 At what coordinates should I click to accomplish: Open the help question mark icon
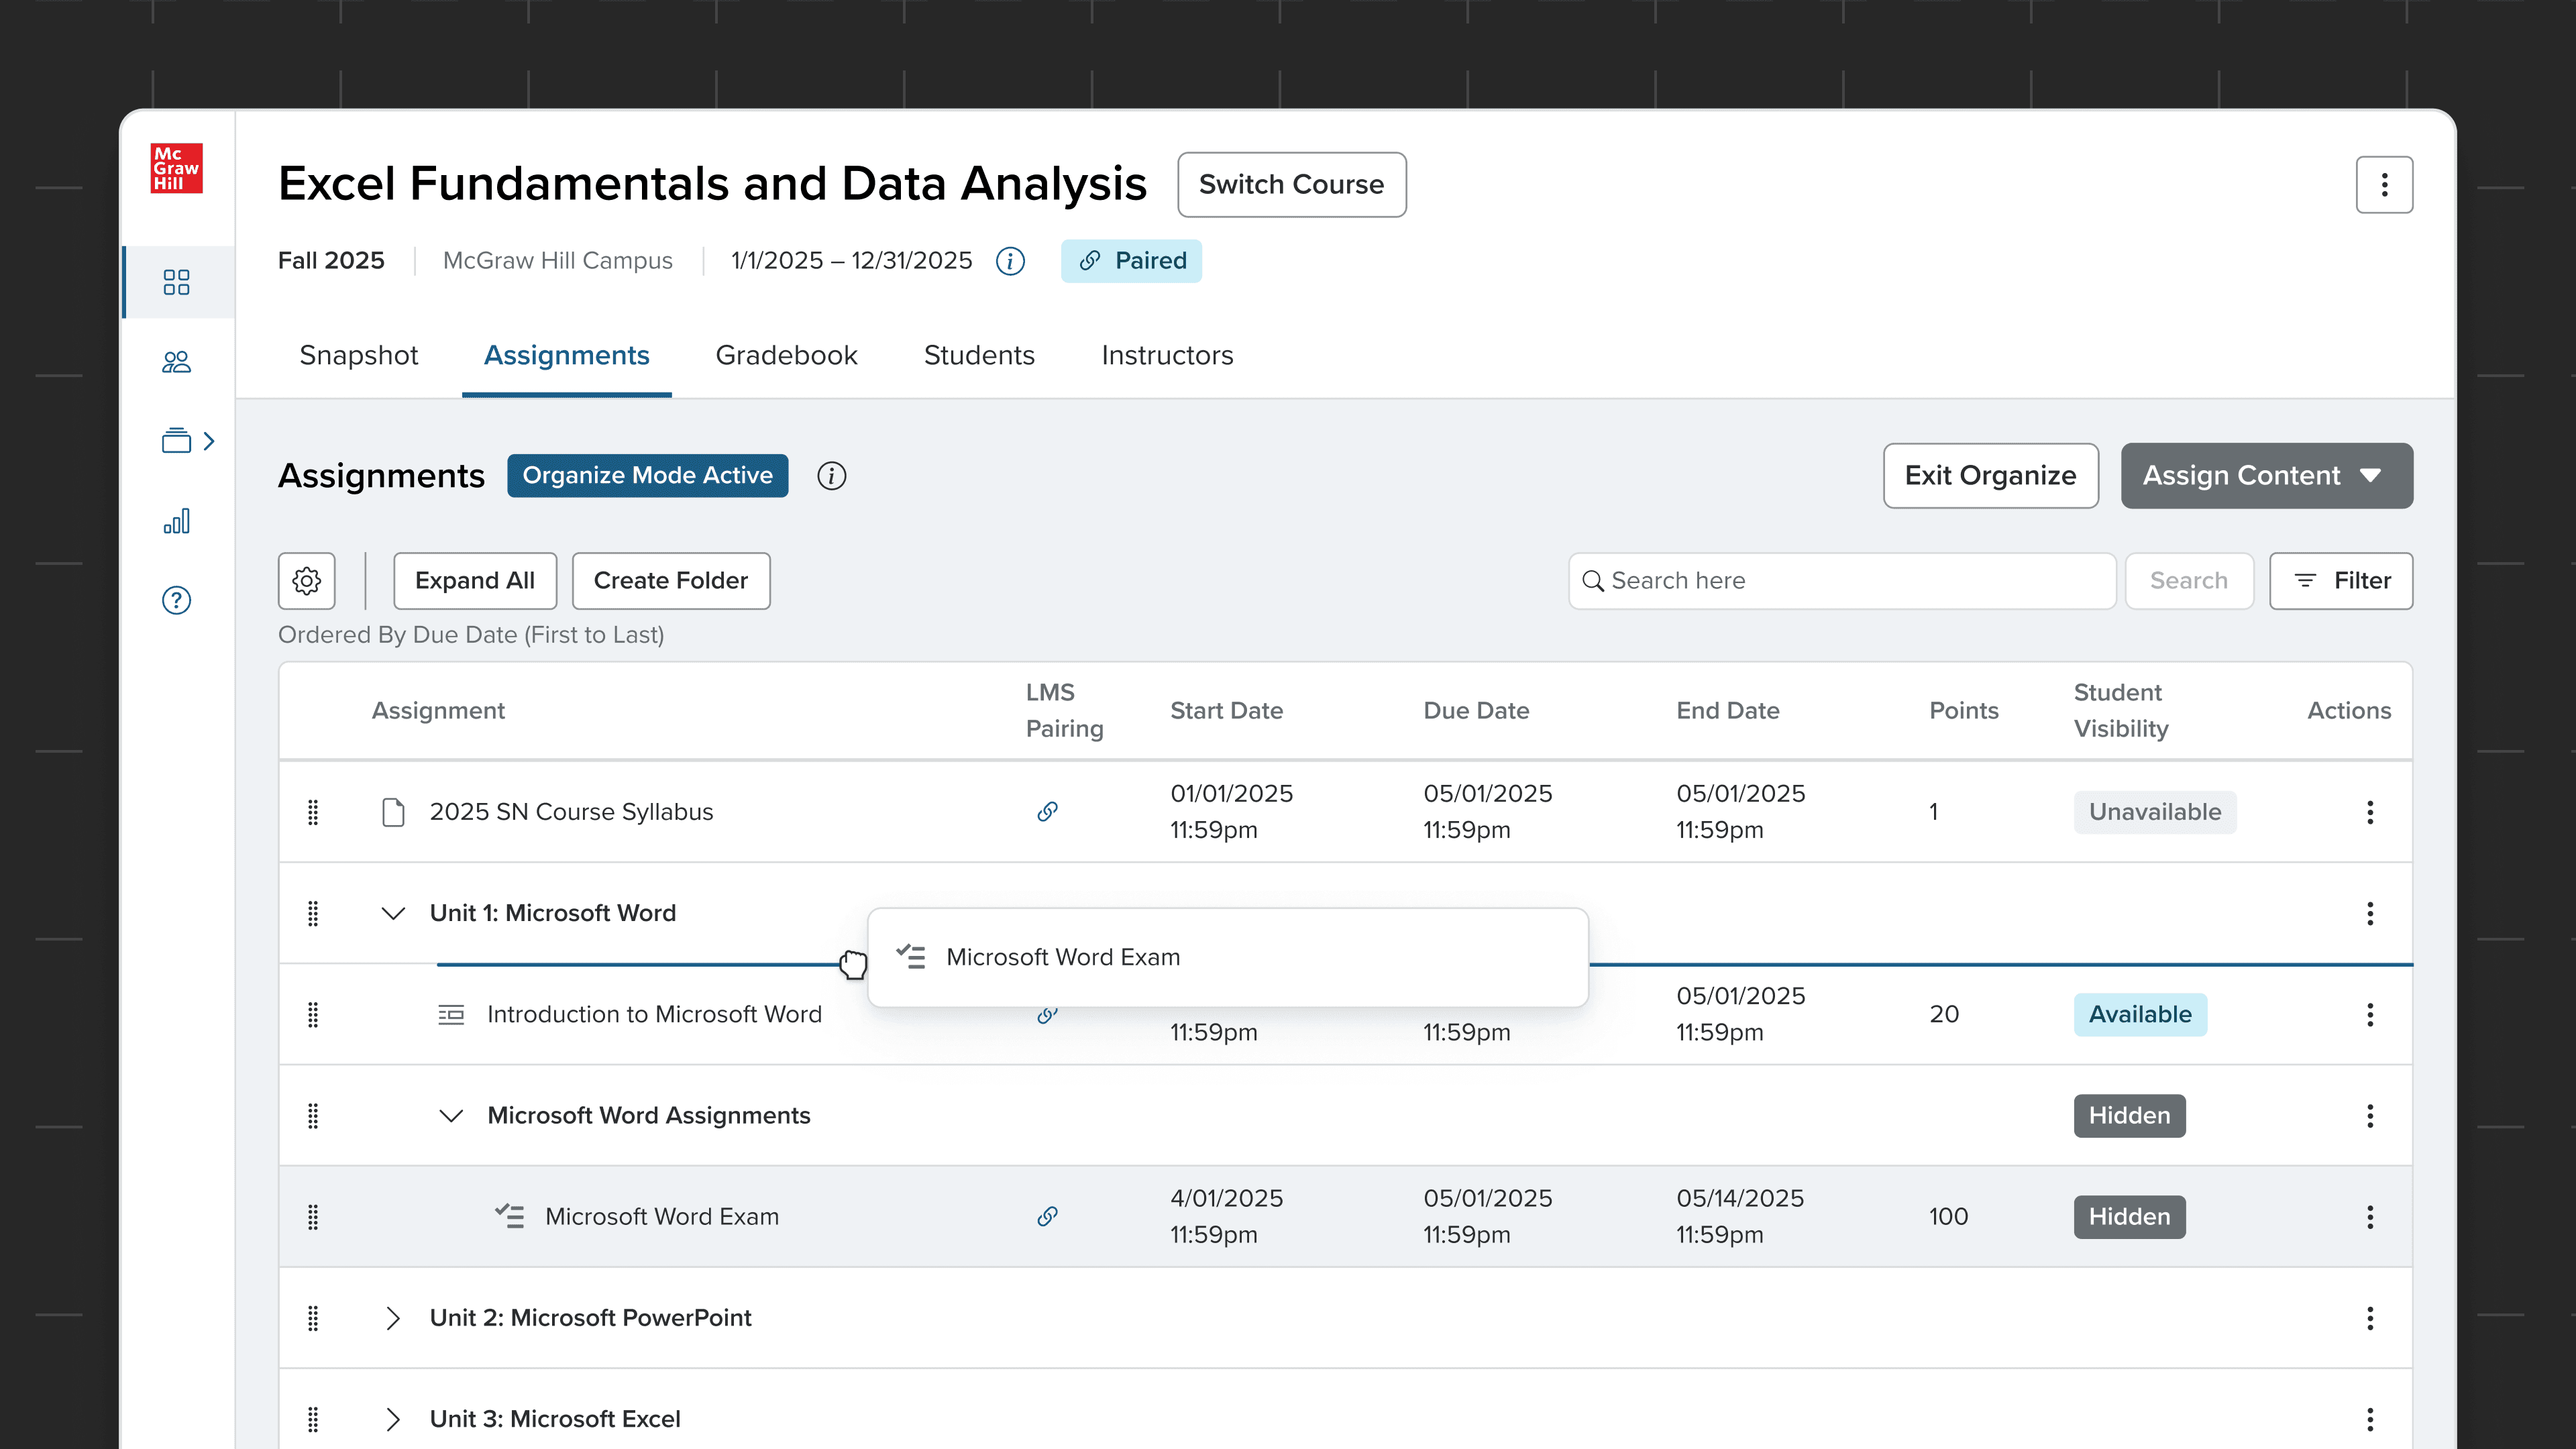[x=176, y=600]
